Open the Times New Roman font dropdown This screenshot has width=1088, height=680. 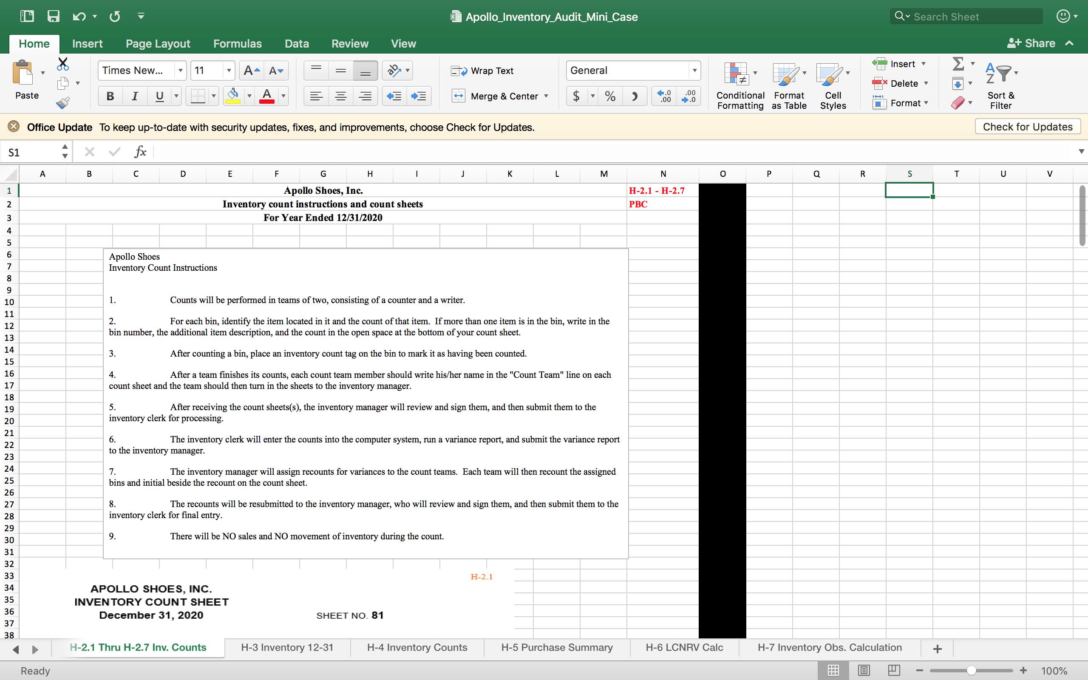point(180,71)
